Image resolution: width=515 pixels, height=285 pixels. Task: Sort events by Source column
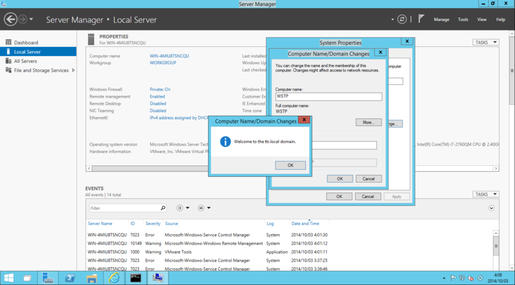(x=171, y=223)
